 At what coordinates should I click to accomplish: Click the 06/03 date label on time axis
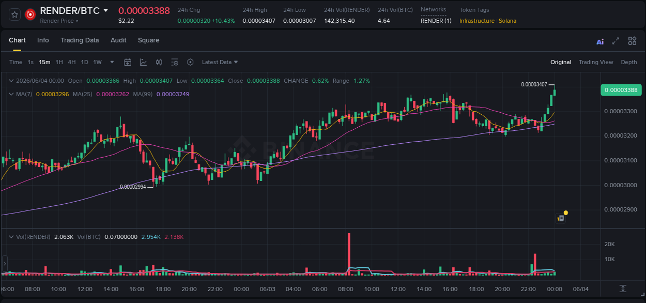(267, 289)
